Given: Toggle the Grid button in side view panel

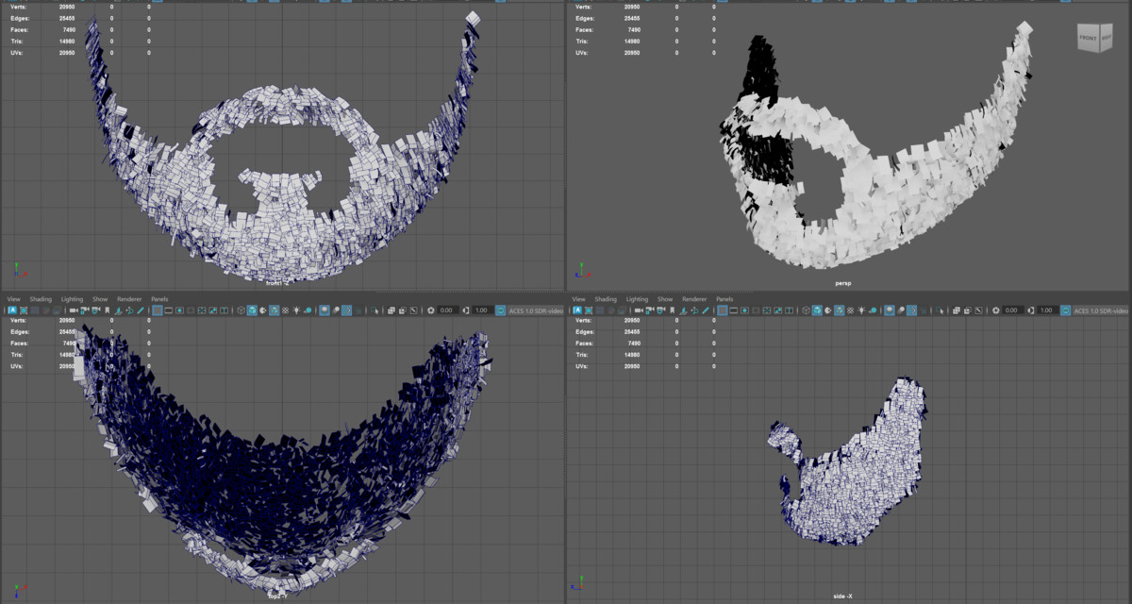Looking at the screenshot, I should tap(723, 310).
